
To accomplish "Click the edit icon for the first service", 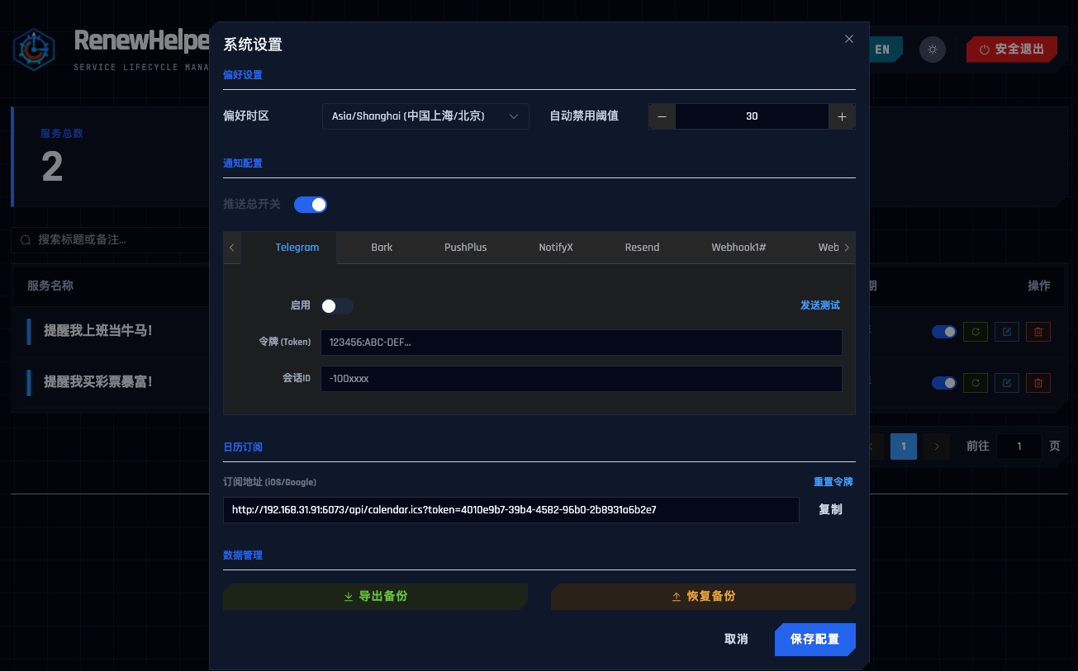I will coord(1007,332).
